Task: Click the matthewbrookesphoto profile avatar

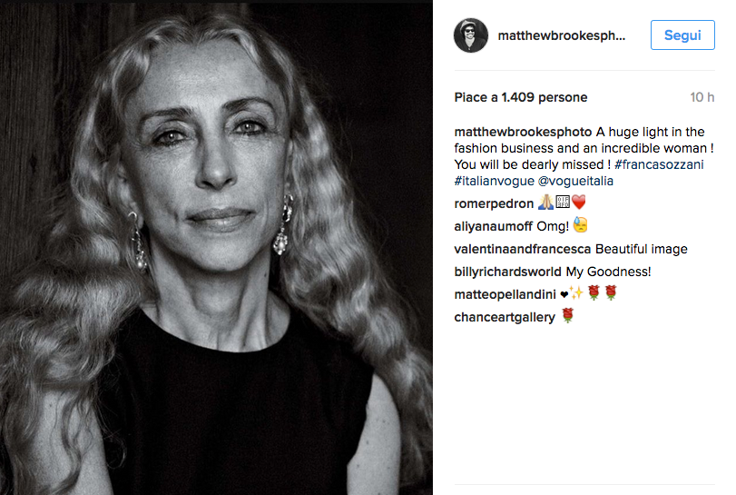Action: pyautogui.click(x=471, y=35)
